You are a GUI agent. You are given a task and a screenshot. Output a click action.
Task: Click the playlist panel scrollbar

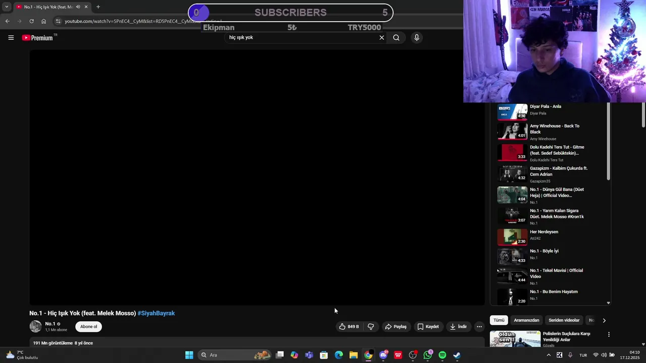[608, 142]
